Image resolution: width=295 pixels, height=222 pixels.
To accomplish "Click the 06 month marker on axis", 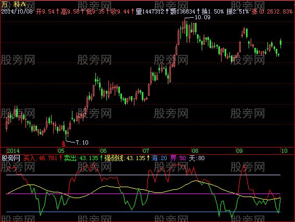I will pyautogui.click(x=103, y=151).
